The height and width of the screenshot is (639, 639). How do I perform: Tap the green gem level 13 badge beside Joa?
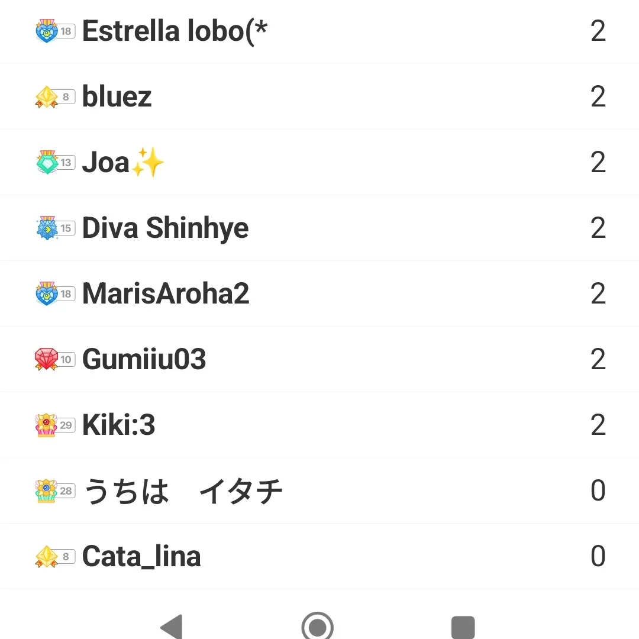(54, 163)
